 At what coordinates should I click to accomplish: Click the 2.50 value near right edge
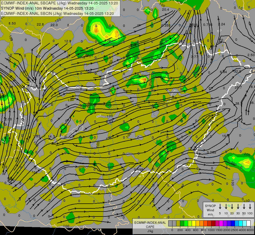[x=251, y=55]
